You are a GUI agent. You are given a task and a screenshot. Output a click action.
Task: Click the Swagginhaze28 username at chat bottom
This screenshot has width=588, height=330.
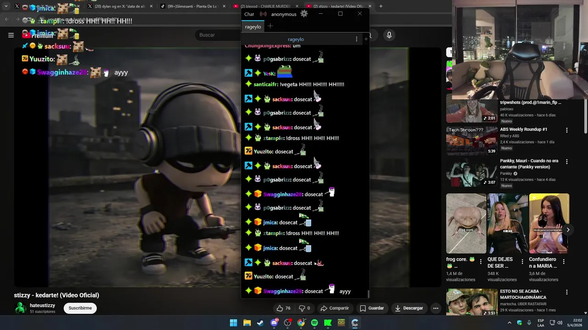click(283, 291)
